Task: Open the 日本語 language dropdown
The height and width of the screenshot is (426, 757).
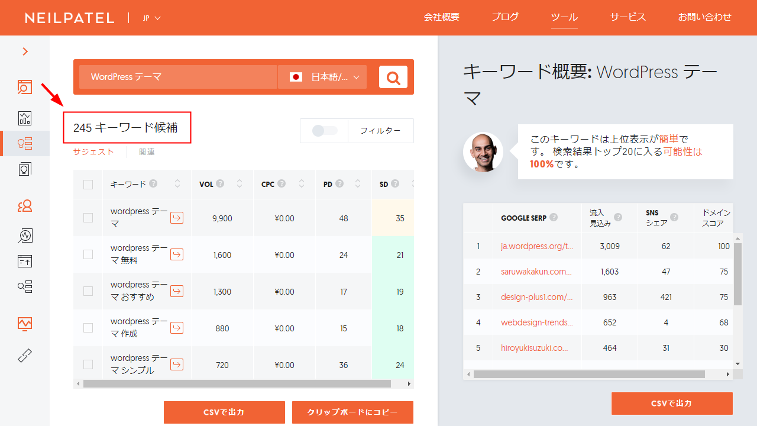Action: pos(322,77)
